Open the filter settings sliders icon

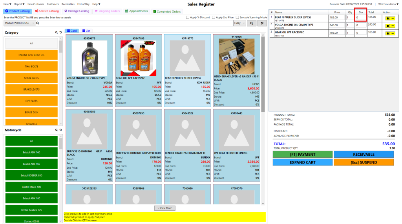pos(262,23)
